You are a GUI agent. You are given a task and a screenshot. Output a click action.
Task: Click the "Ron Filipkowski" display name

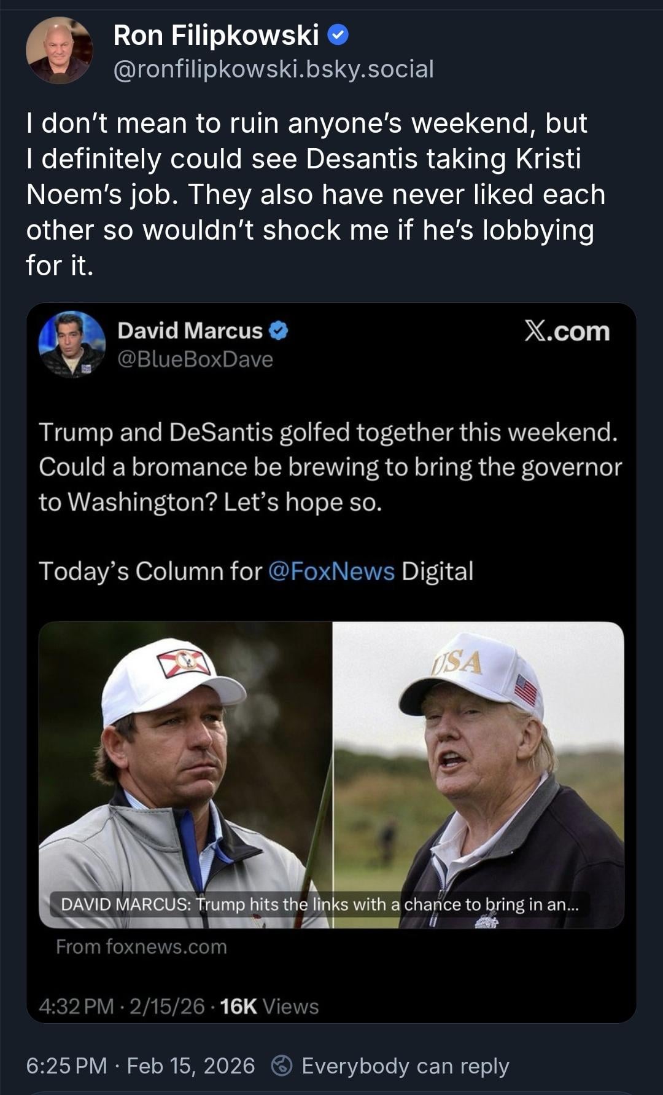click(216, 36)
